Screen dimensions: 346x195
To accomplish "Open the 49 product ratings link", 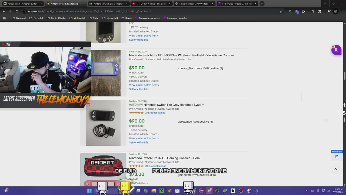I will tap(155, 113).
